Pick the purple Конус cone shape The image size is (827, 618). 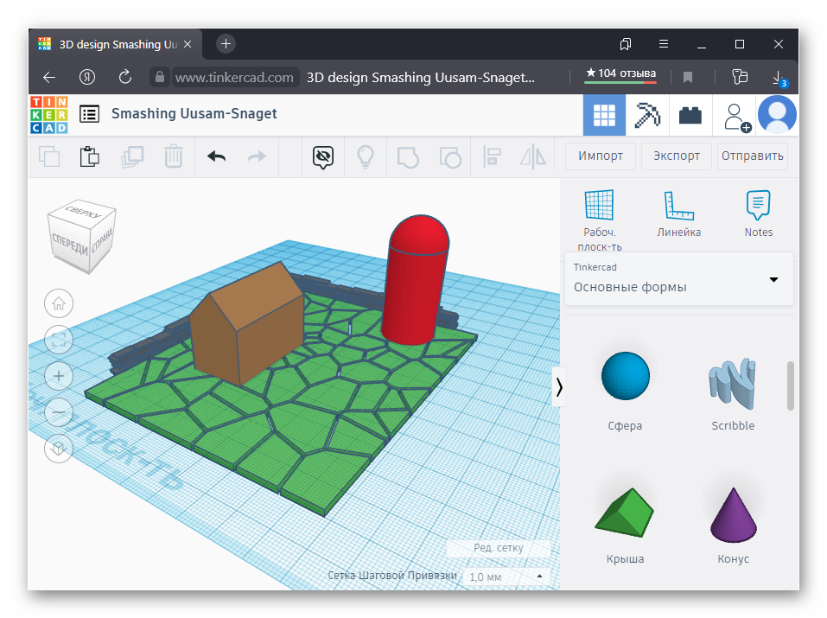pyautogui.click(x=733, y=514)
